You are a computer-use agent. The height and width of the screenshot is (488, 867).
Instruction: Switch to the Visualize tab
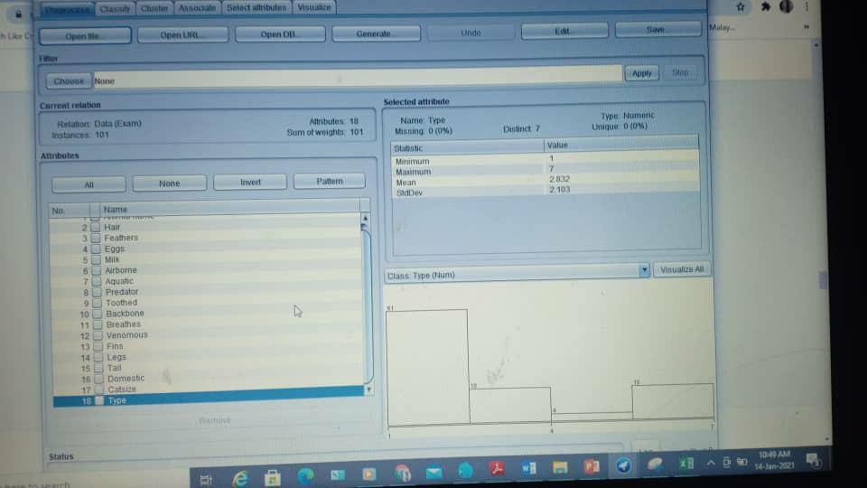click(x=314, y=7)
